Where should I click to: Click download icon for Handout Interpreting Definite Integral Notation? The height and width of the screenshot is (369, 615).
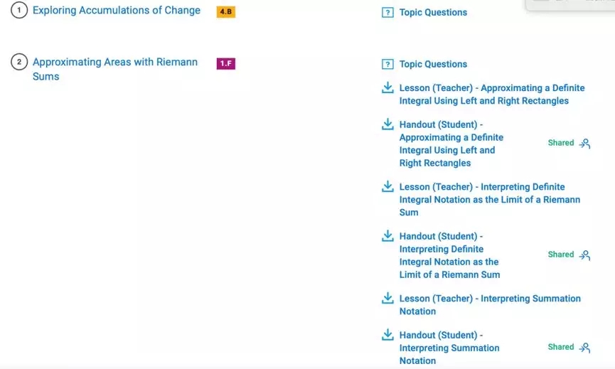[x=387, y=235]
